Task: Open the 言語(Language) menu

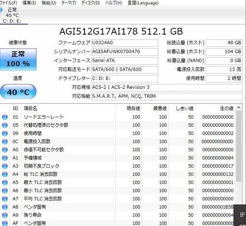Action: pyautogui.click(x=143, y=3)
